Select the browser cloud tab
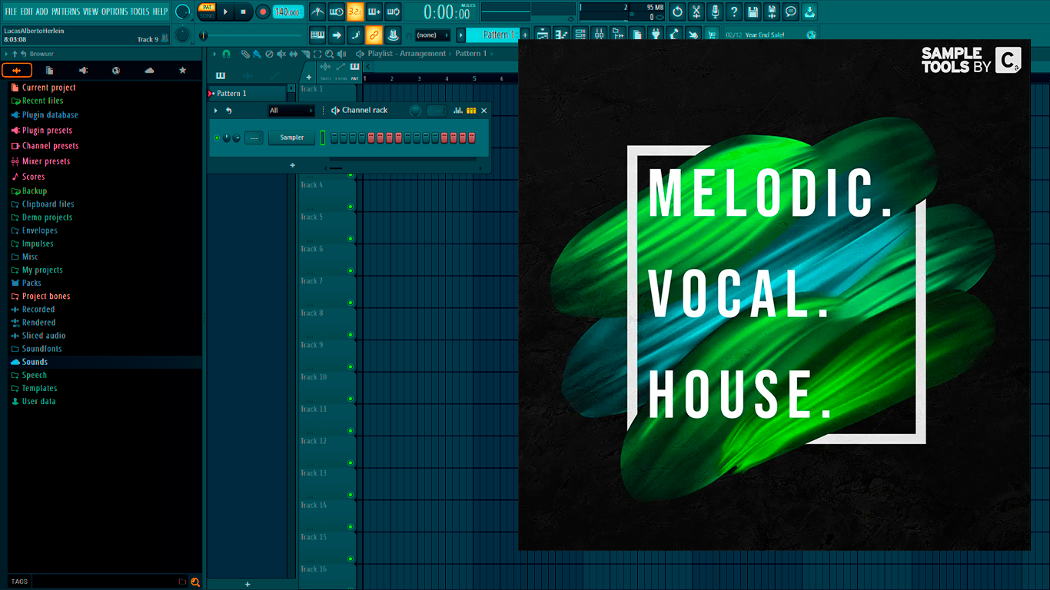Screen dimensions: 1050x590 click(149, 71)
